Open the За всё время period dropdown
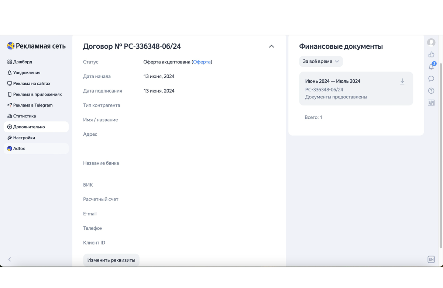Screen dimensions: 443x288 pos(321,61)
